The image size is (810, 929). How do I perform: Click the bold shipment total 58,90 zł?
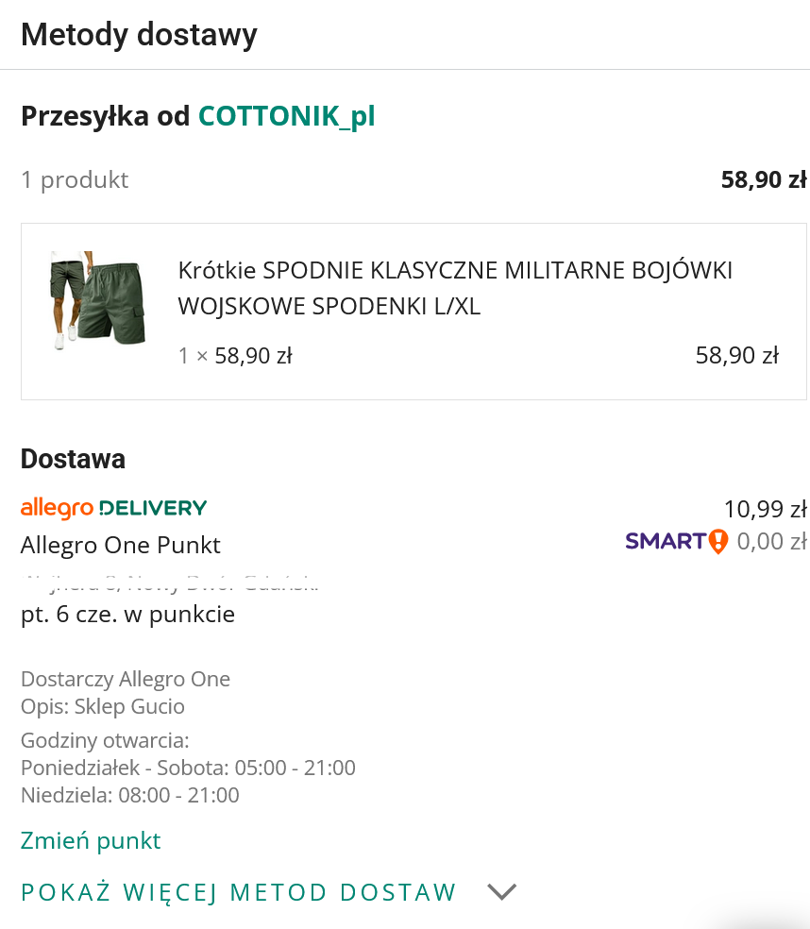763,179
